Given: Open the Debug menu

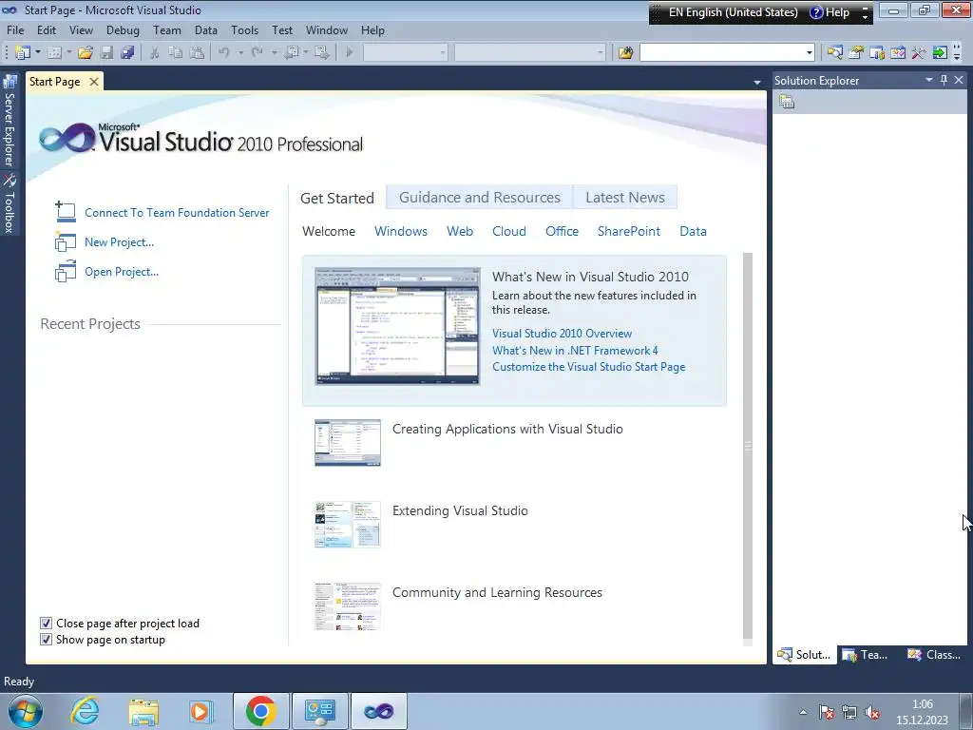Looking at the screenshot, I should pyautogui.click(x=123, y=29).
